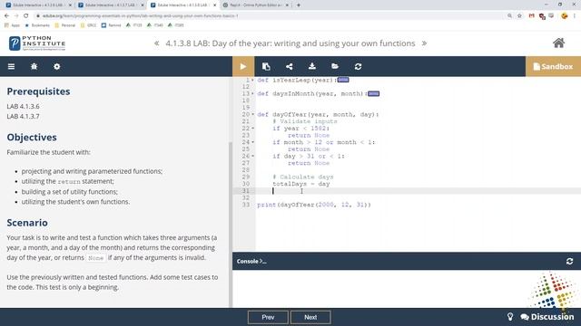Open the browser zoom magnifier icon
581x326 pixels.
[x=510, y=16]
